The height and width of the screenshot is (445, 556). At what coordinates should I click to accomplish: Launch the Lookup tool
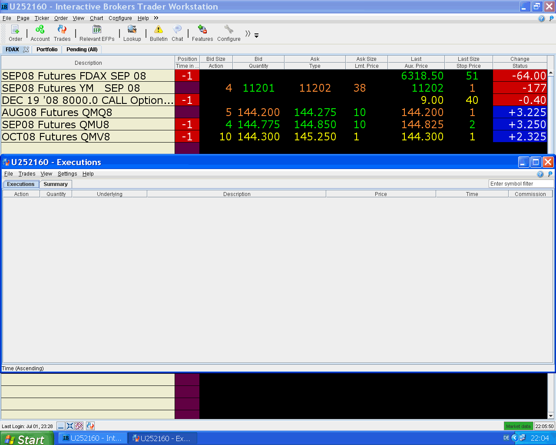(x=132, y=33)
